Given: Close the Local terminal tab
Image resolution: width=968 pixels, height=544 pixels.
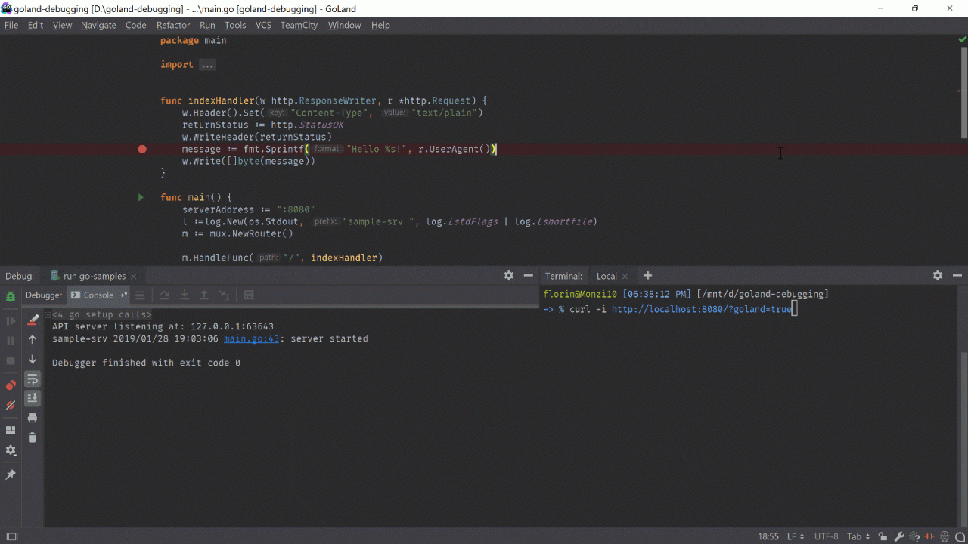Looking at the screenshot, I should (625, 277).
